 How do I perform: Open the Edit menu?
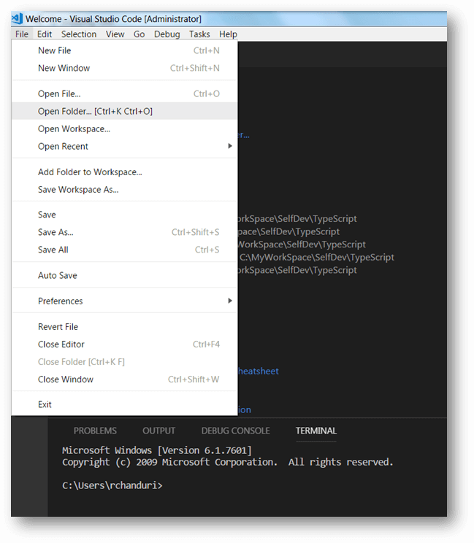(45, 34)
